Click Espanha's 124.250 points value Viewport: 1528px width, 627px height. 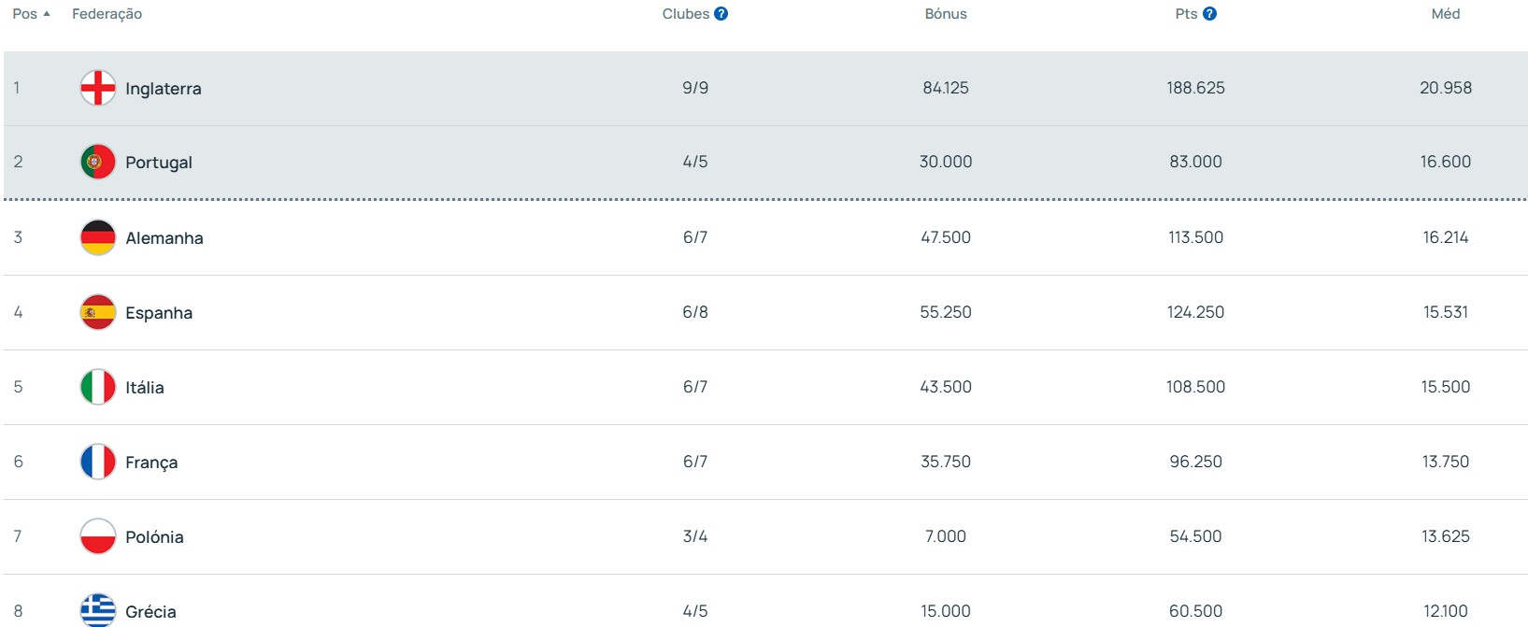point(1195,312)
